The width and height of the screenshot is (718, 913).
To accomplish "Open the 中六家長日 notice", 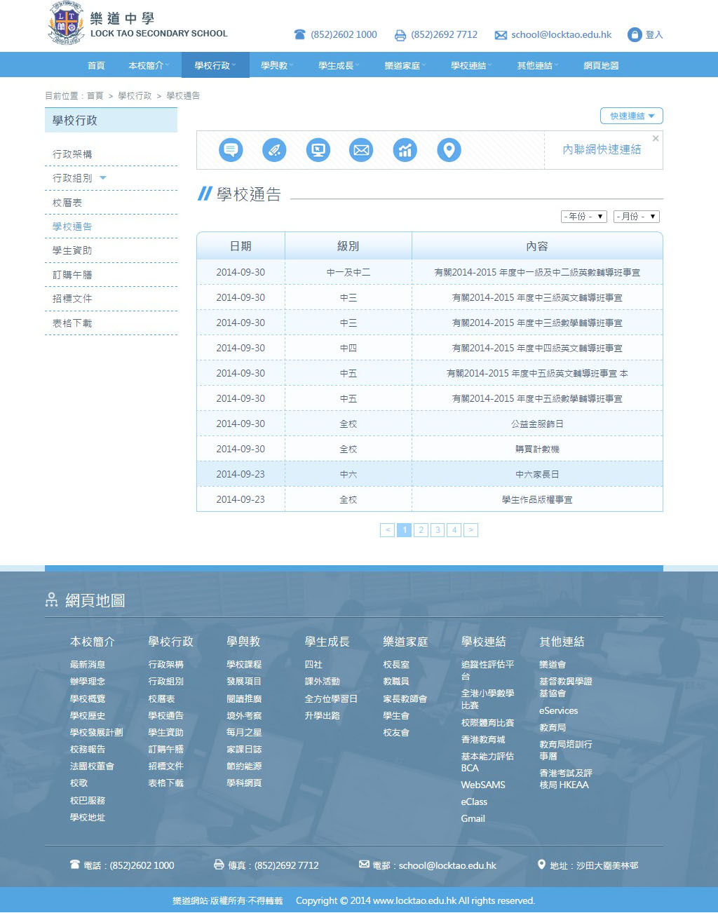I will click(x=537, y=475).
